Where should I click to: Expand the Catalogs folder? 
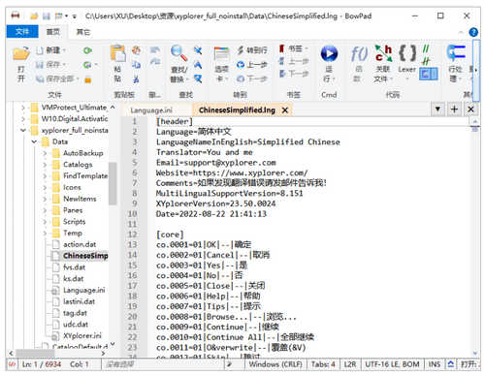pyautogui.click(x=45, y=165)
